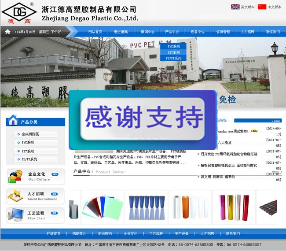
Task: Click the tools icon for 人才招聘 card
Action: point(15,196)
